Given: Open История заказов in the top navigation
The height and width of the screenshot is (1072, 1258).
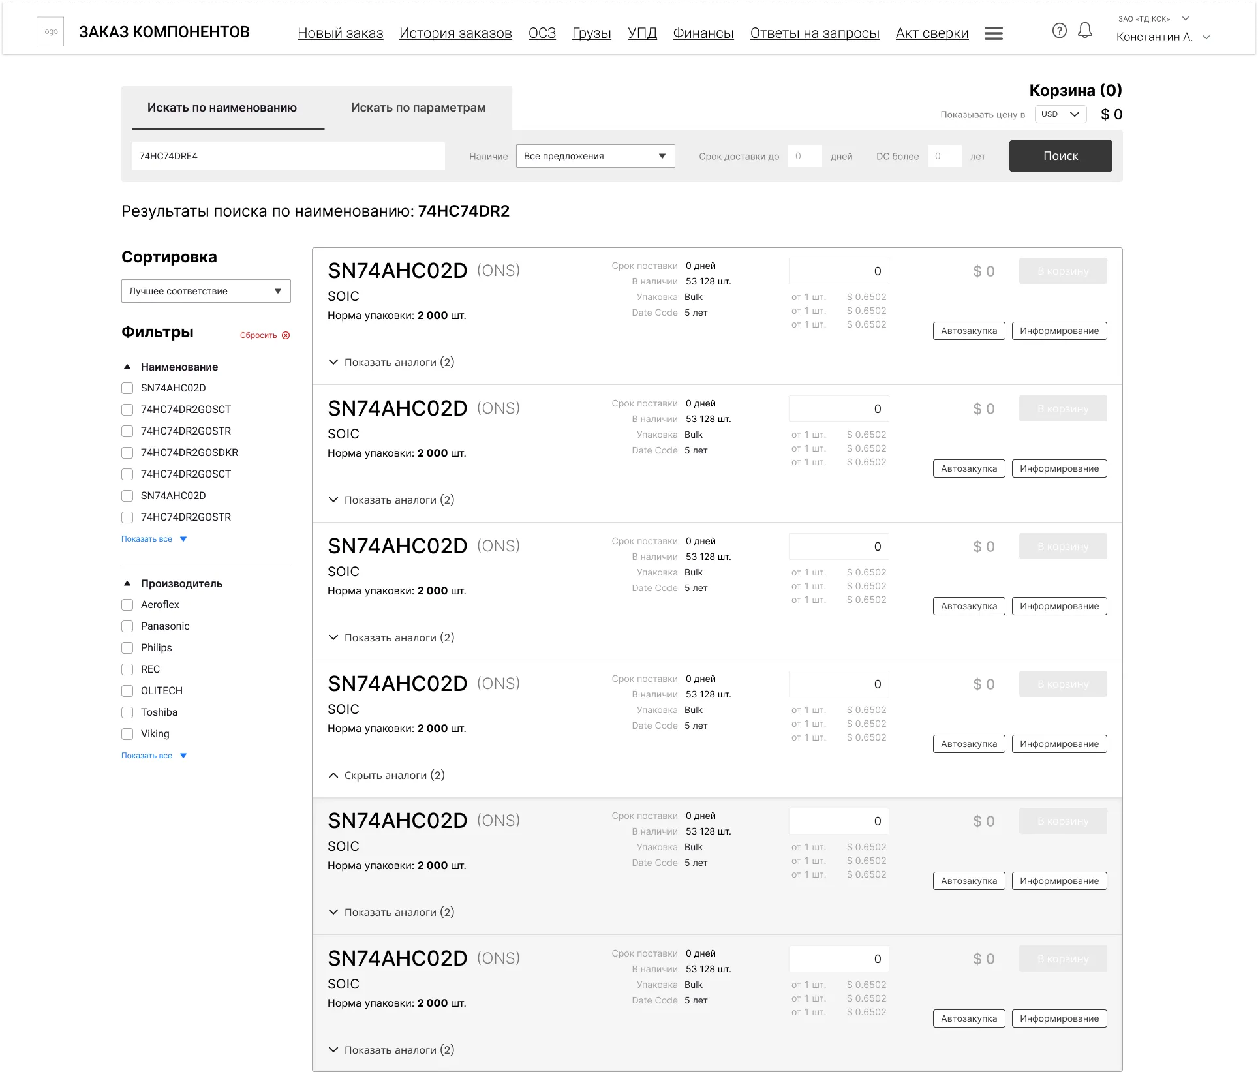Looking at the screenshot, I should pyautogui.click(x=455, y=33).
